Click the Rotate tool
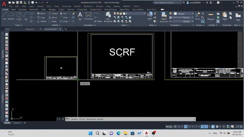244x137 pixels. pyautogui.click(x=53, y=14)
